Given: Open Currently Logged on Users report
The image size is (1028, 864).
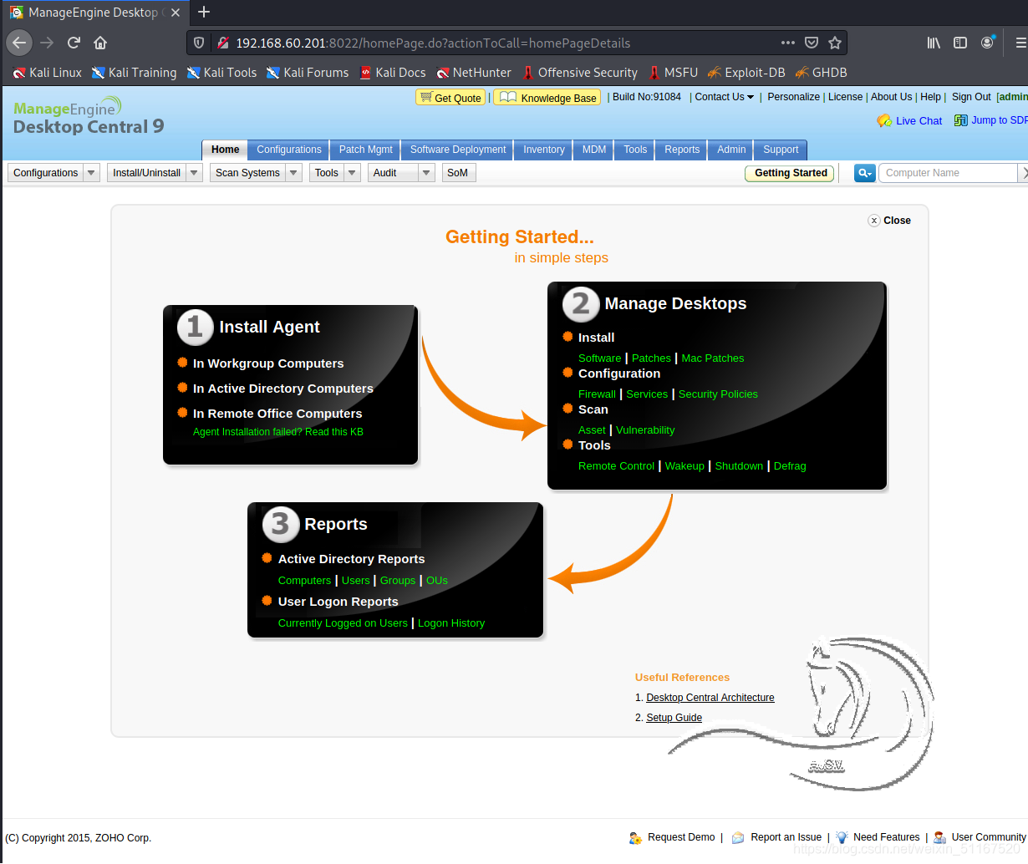Looking at the screenshot, I should click(x=343, y=623).
